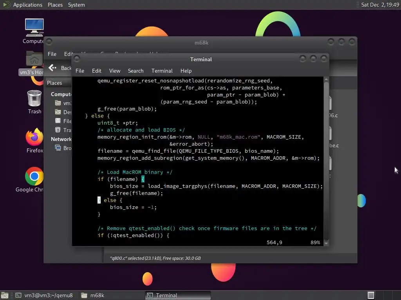
Task: Select the Network heading in sidebar
Action: click(61, 139)
